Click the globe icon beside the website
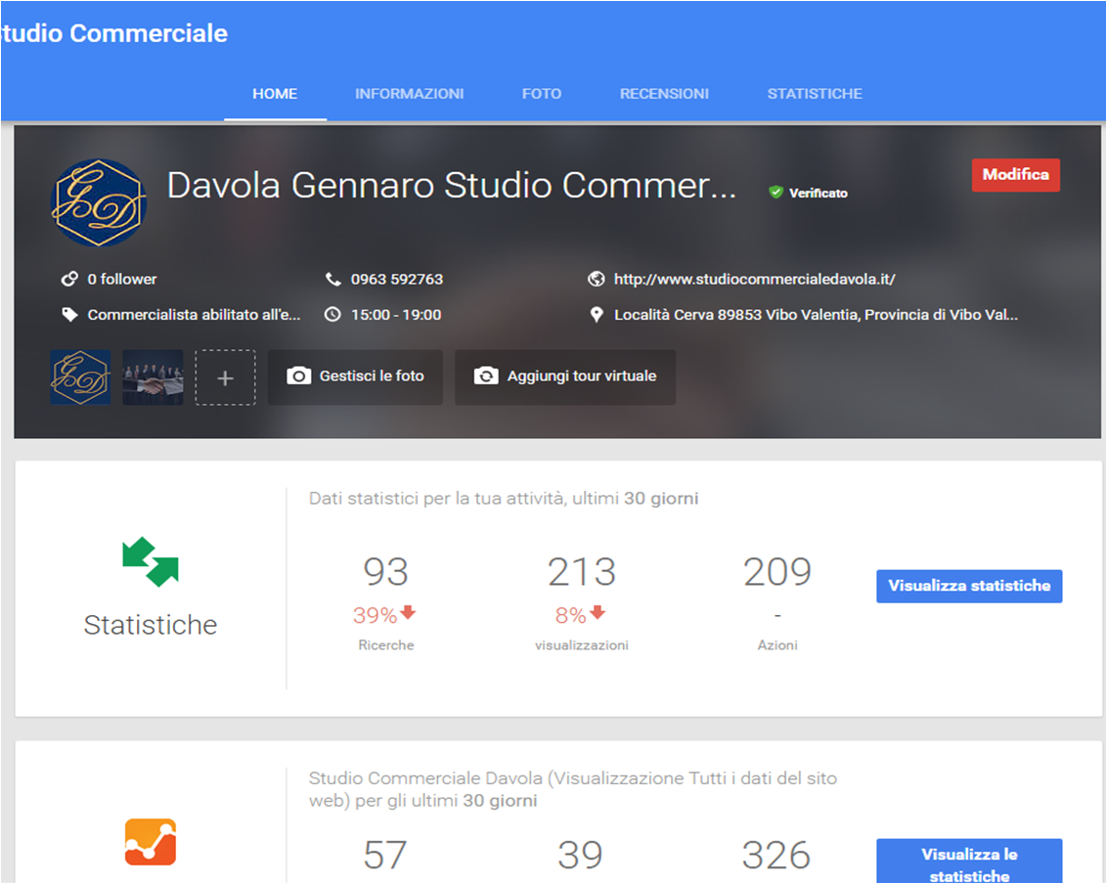 point(596,279)
